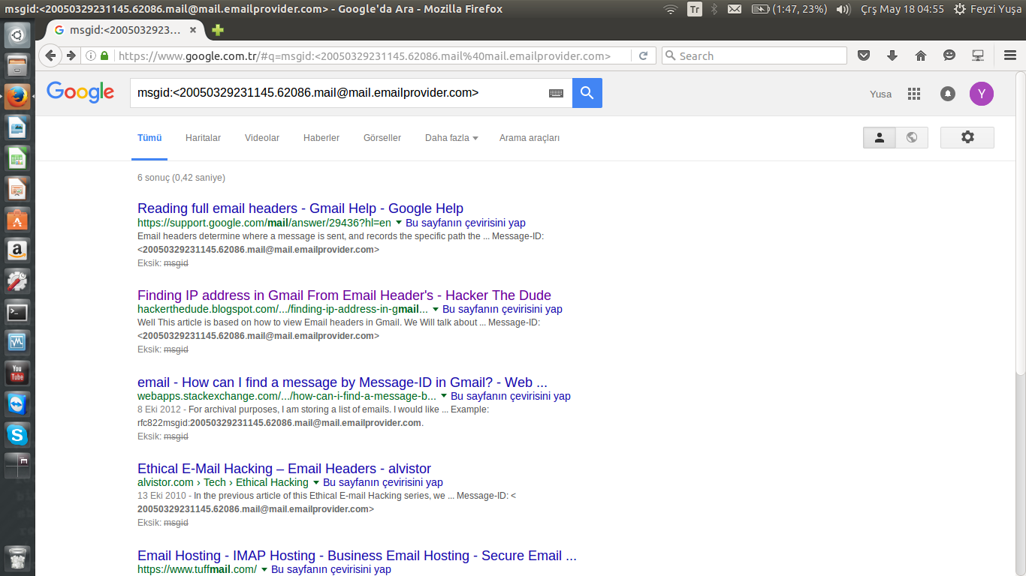Image resolution: width=1026 pixels, height=576 pixels.
Task: Switch to private results person toggle
Action: [880, 137]
